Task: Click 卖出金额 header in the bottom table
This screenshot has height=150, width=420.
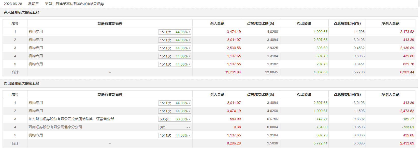Action: [304, 94]
